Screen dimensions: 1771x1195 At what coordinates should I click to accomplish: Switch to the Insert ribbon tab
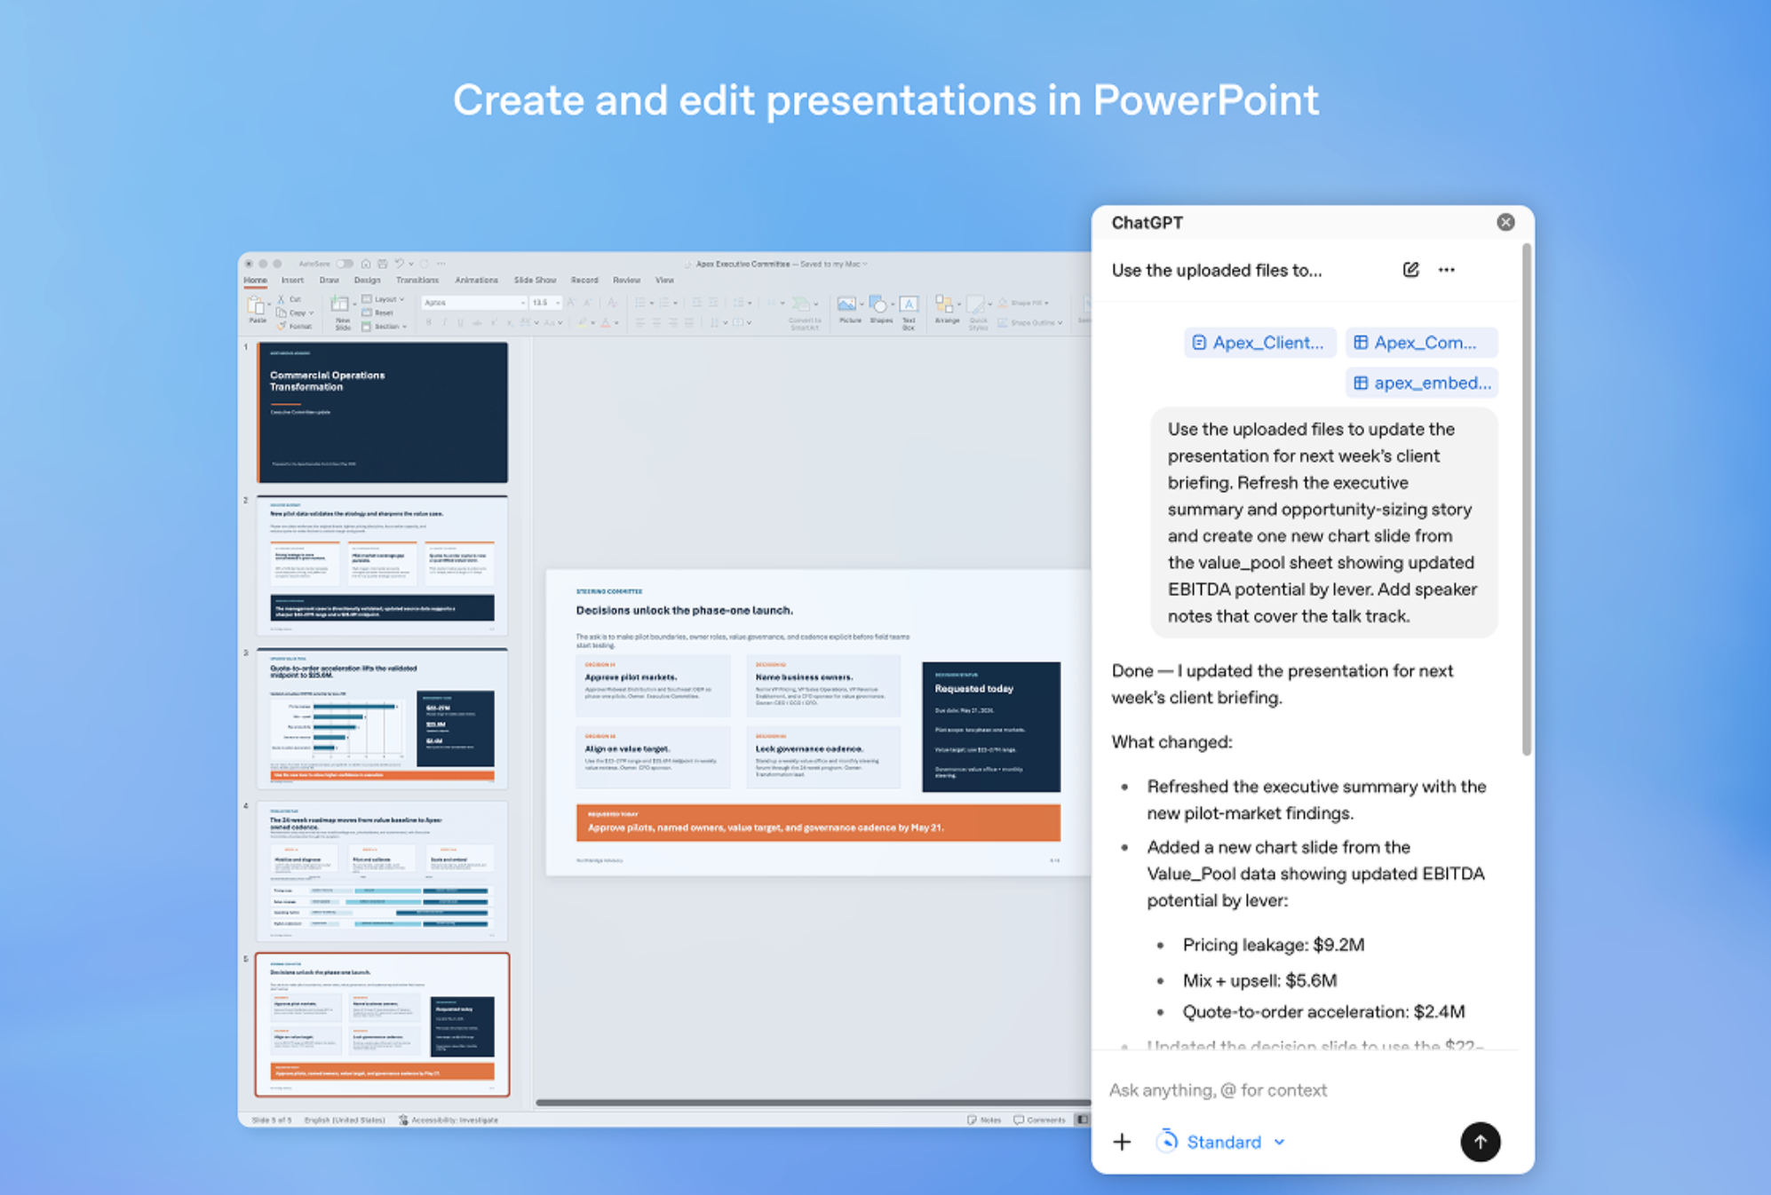(292, 281)
